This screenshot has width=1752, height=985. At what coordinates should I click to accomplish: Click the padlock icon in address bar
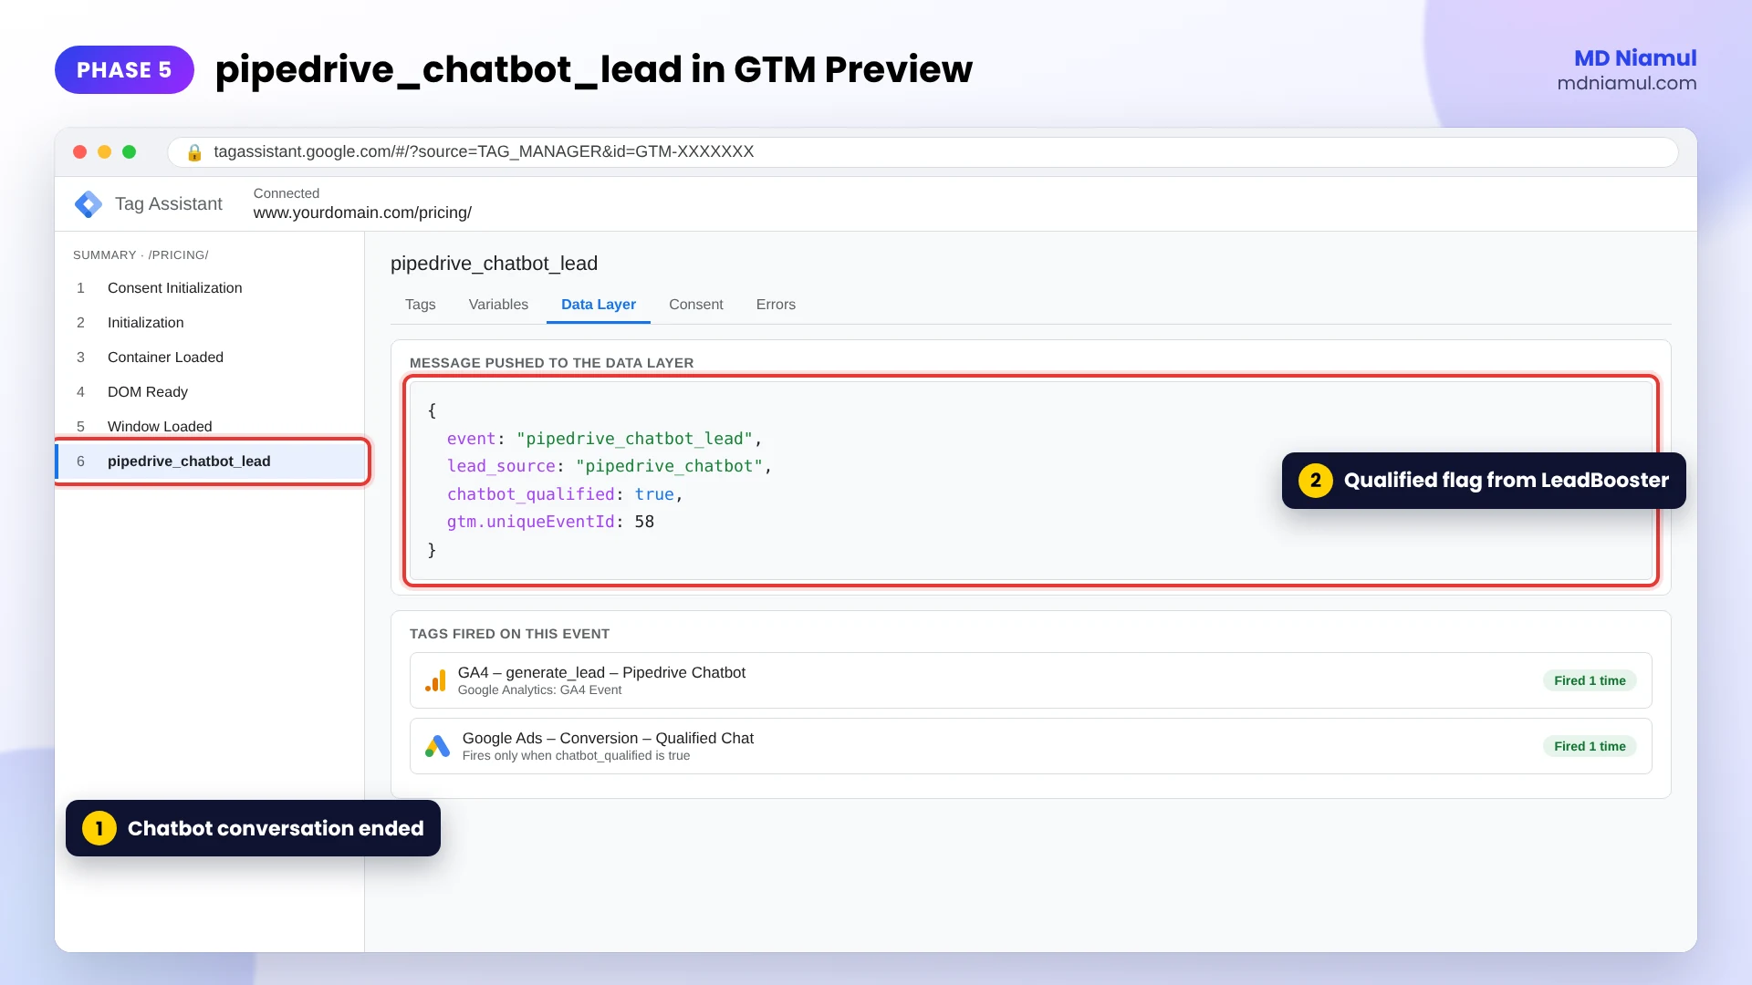194,152
